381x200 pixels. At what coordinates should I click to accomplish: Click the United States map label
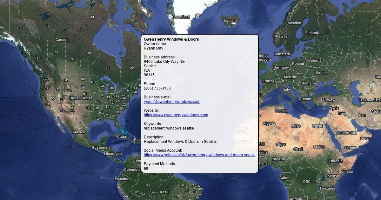[81, 98]
